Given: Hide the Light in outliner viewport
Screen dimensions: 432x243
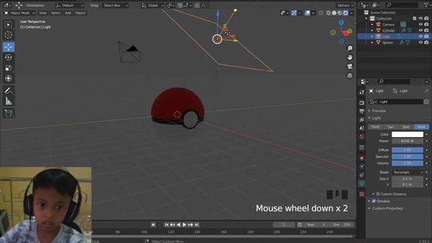Looking at the screenshot, I should [x=421, y=36].
